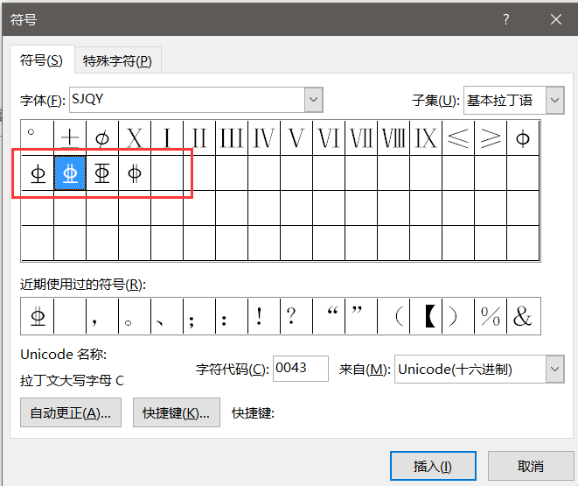Select the Roman numeral Ⅷ symbol
The width and height of the screenshot is (578, 486).
[394, 138]
